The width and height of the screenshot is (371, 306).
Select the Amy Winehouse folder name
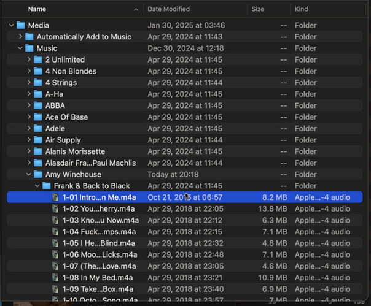pyautogui.click(x=73, y=174)
